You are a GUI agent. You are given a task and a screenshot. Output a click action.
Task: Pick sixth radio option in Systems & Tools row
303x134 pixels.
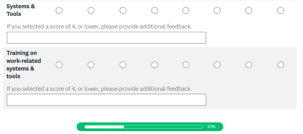pyautogui.click(x=217, y=10)
